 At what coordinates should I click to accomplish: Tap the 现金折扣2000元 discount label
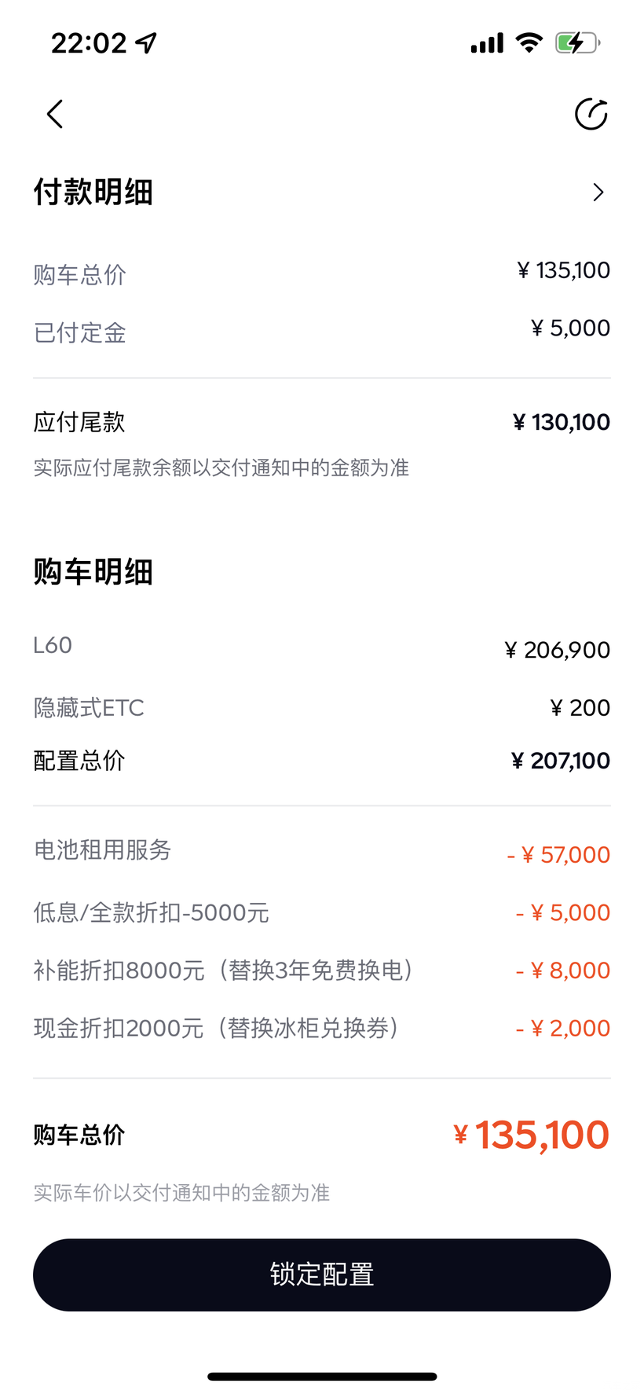[x=216, y=1029]
